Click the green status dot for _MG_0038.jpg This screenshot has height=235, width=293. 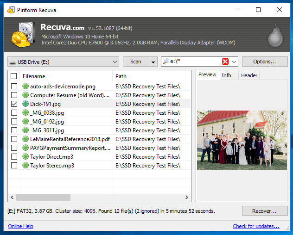pos(25,112)
